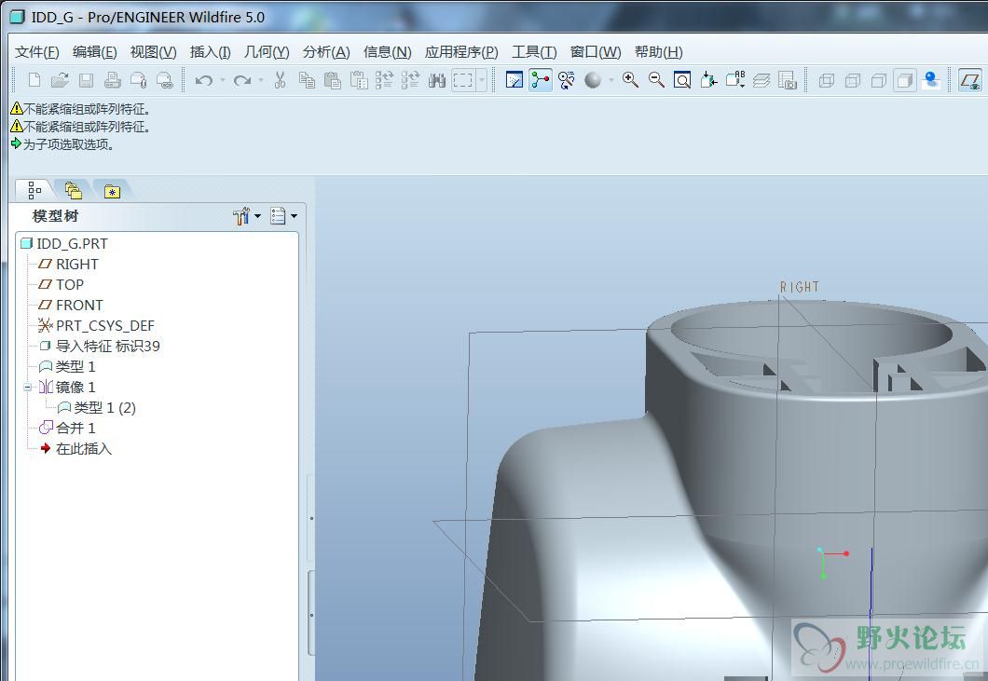The image size is (988, 681).
Task: Click the send-with-link mail icon
Action: click(x=164, y=80)
